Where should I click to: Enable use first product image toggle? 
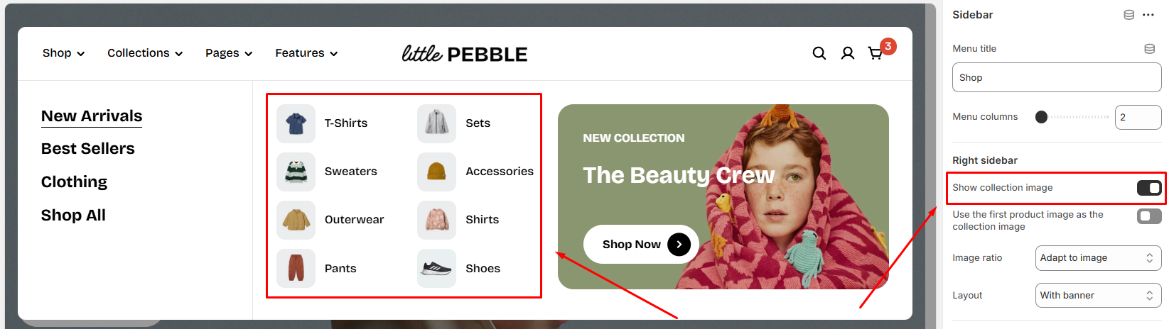(x=1148, y=216)
